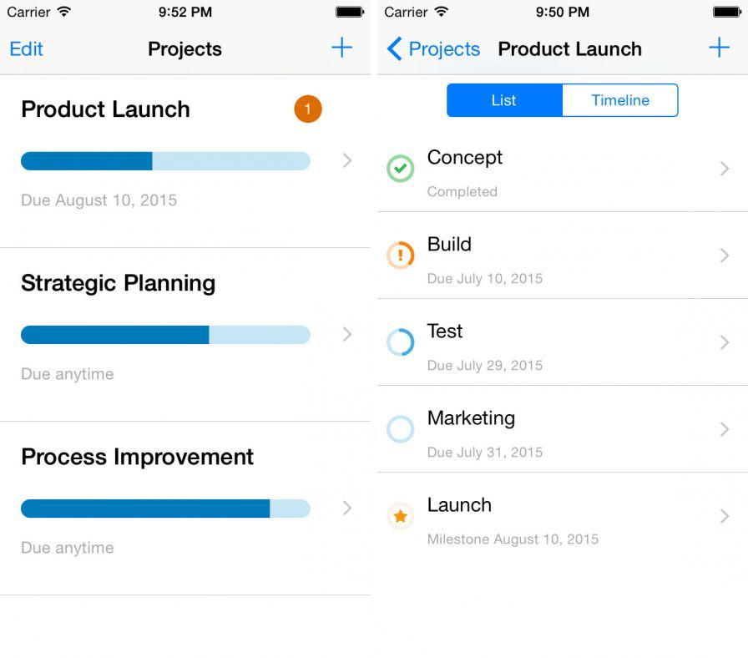Tap the plus icon on Projects screen
The height and width of the screenshot is (658, 748).
pos(341,48)
